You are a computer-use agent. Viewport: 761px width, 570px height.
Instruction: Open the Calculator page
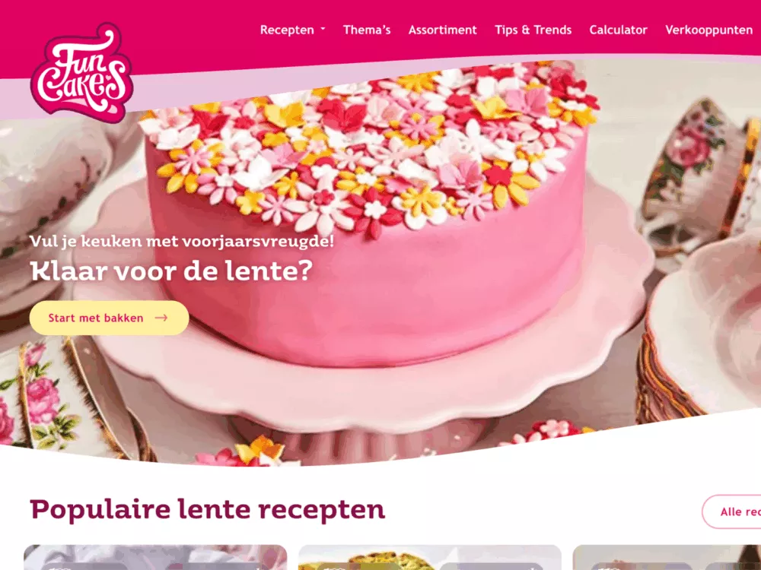[618, 30]
